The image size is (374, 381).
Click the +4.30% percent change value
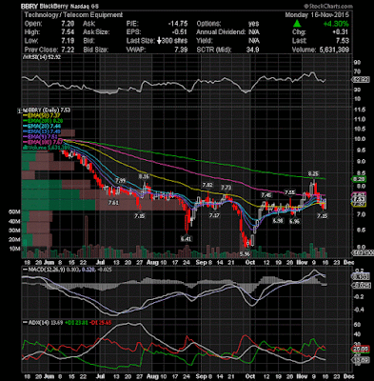point(336,24)
